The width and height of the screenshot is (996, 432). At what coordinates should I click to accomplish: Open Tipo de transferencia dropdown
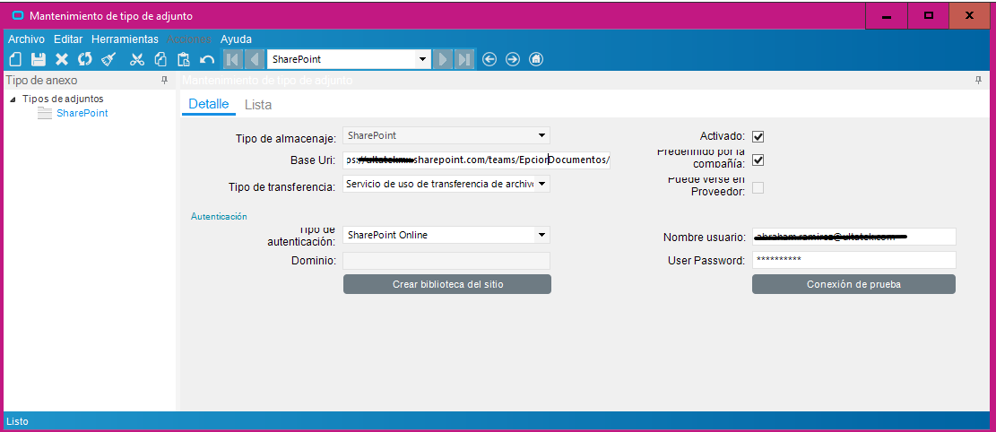tap(541, 184)
